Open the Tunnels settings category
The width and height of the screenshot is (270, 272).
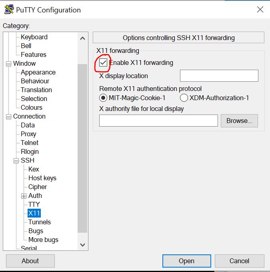(40, 222)
